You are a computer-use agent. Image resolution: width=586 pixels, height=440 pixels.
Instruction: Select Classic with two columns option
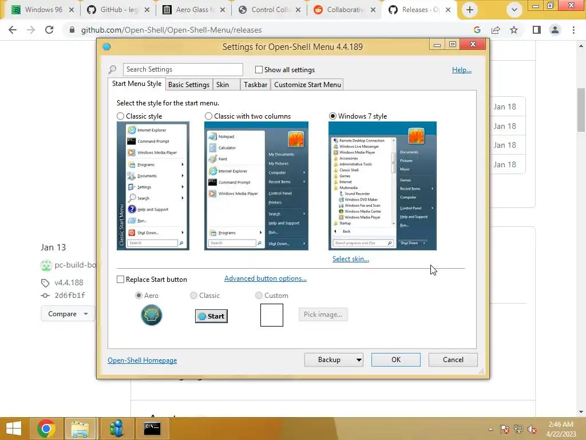(x=208, y=116)
